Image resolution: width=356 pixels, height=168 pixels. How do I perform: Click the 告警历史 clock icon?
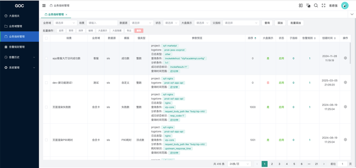(x=6, y=57)
